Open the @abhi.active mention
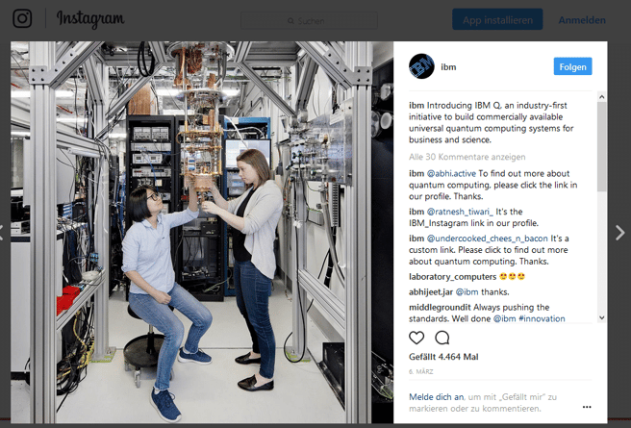Viewport: 631px width, 428px height. [451, 173]
